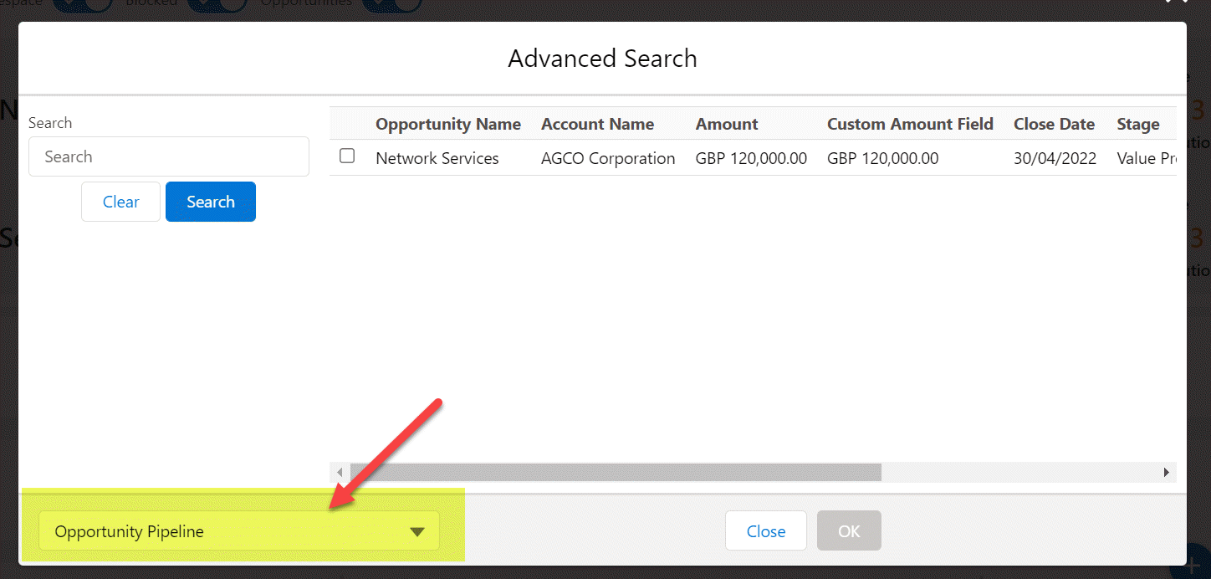1211x579 pixels.
Task: Click the Stage column header
Action: coord(1137,124)
